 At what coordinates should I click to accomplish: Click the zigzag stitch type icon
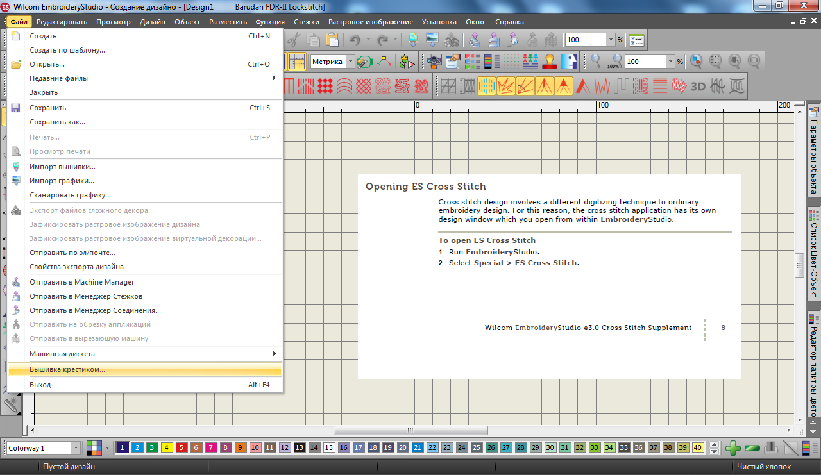point(602,85)
